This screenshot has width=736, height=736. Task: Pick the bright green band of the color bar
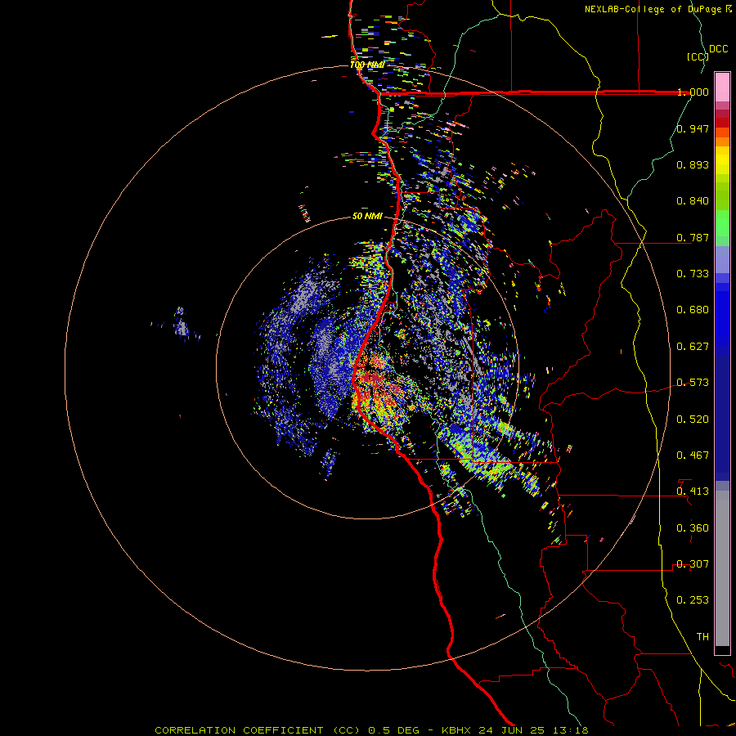(722, 223)
